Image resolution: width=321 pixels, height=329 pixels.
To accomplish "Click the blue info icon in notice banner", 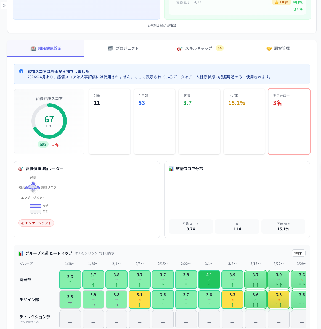I will 21,71.
